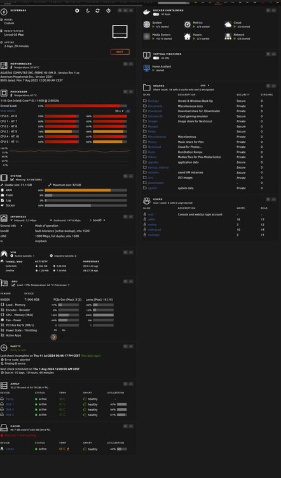Open the Cache device link
The height and width of the screenshot is (478, 281).
10,449
